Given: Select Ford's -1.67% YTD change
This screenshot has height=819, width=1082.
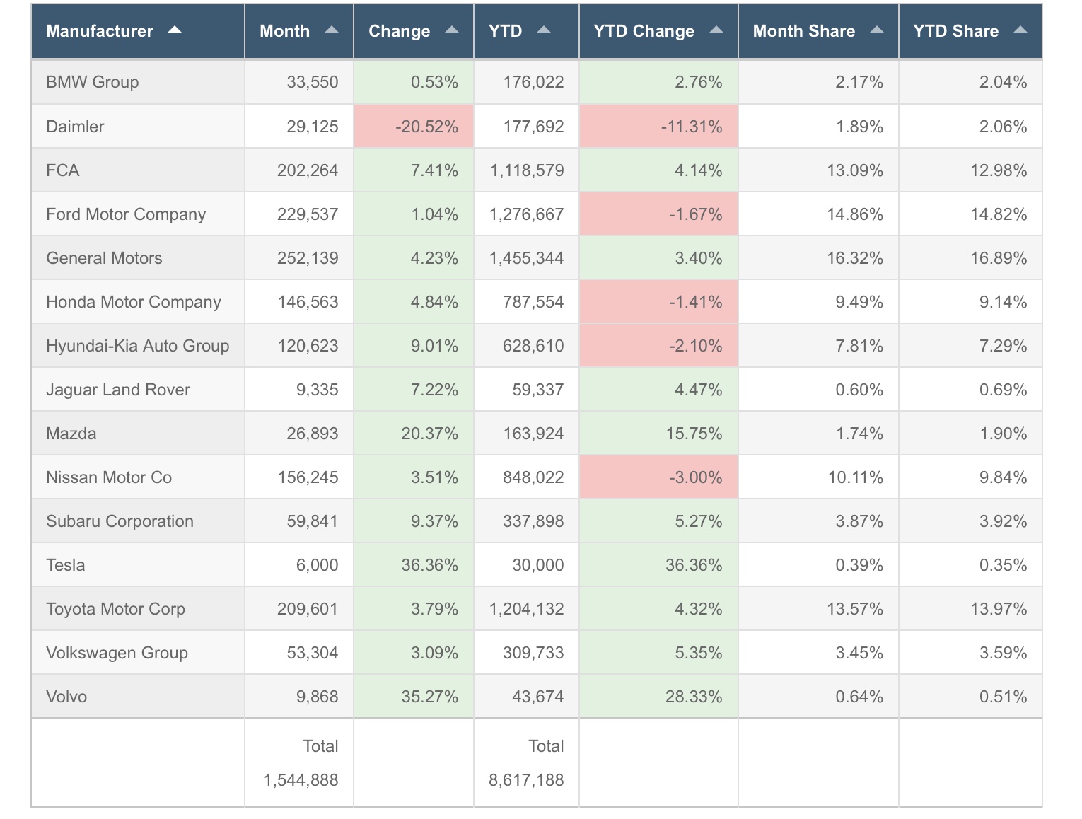Looking at the screenshot, I should pos(696,214).
